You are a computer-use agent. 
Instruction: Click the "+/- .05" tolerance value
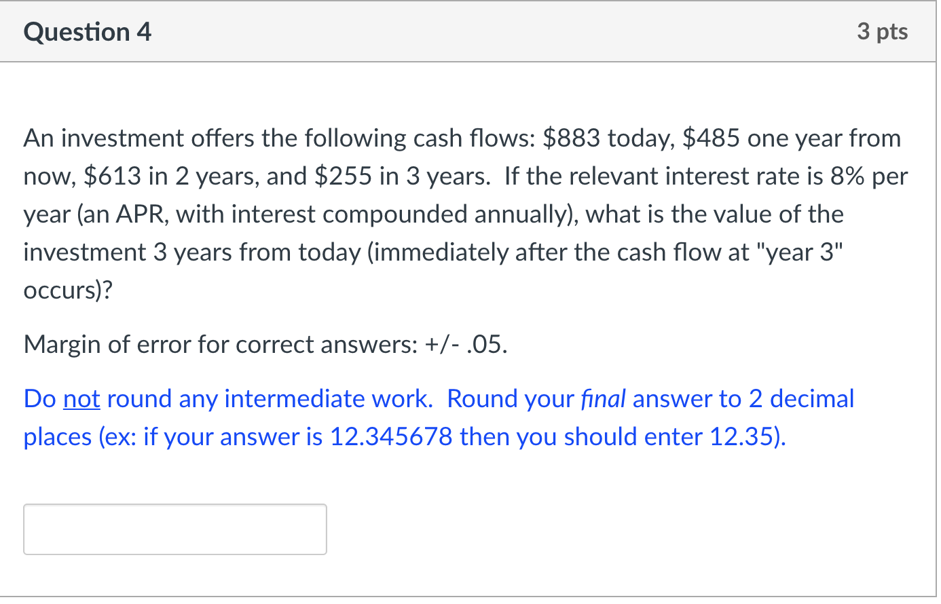click(x=465, y=345)
